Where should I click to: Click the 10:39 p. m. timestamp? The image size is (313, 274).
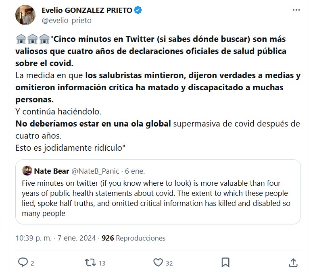34,238
